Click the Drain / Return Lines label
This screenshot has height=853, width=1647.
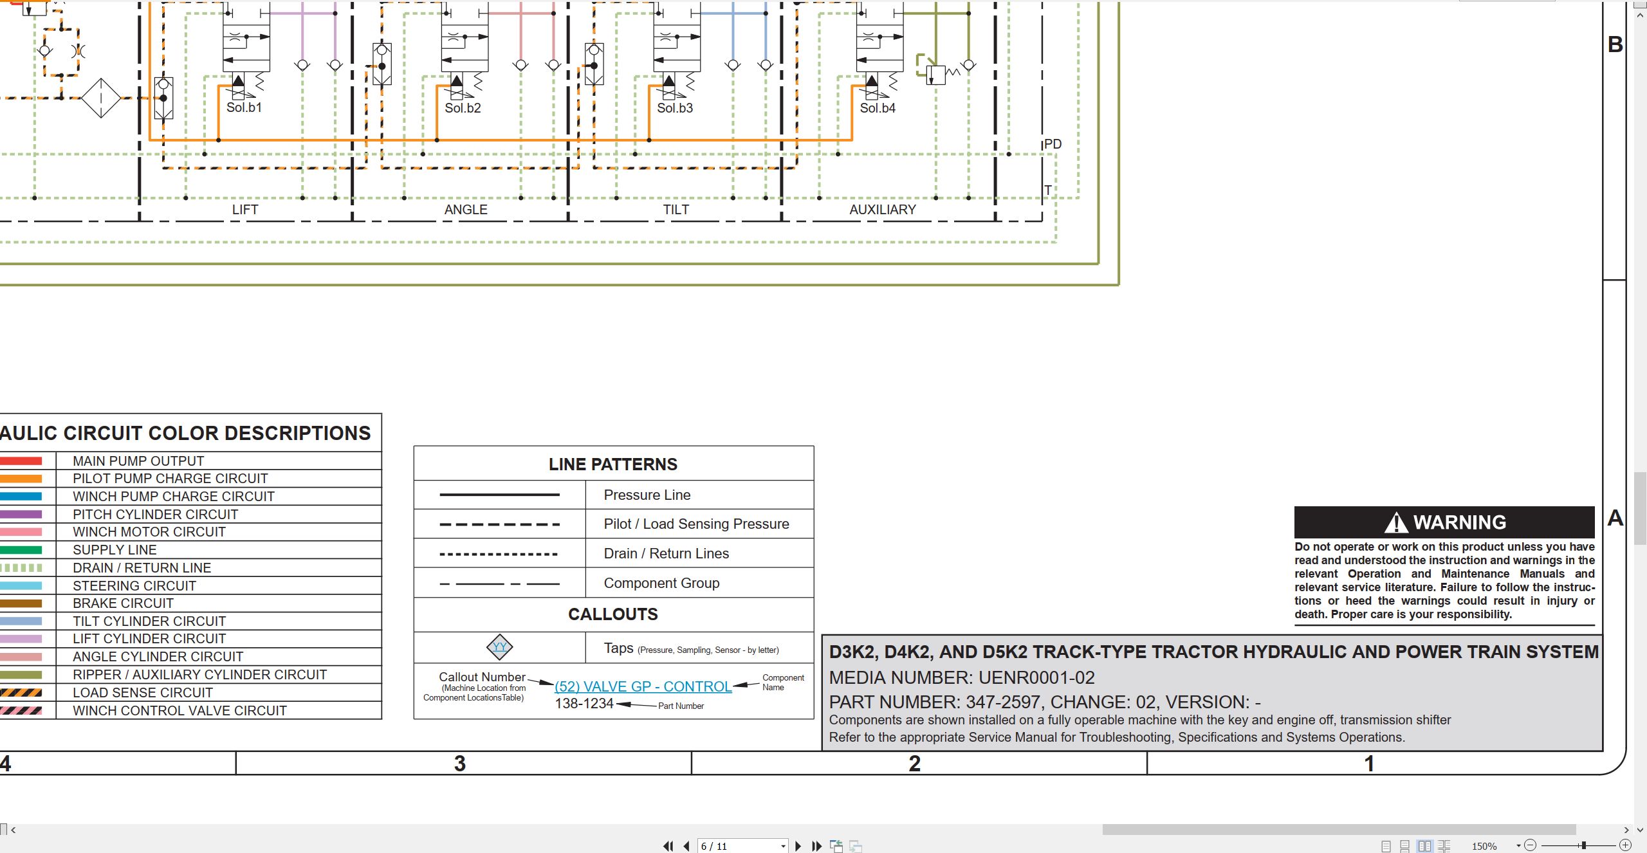point(667,554)
